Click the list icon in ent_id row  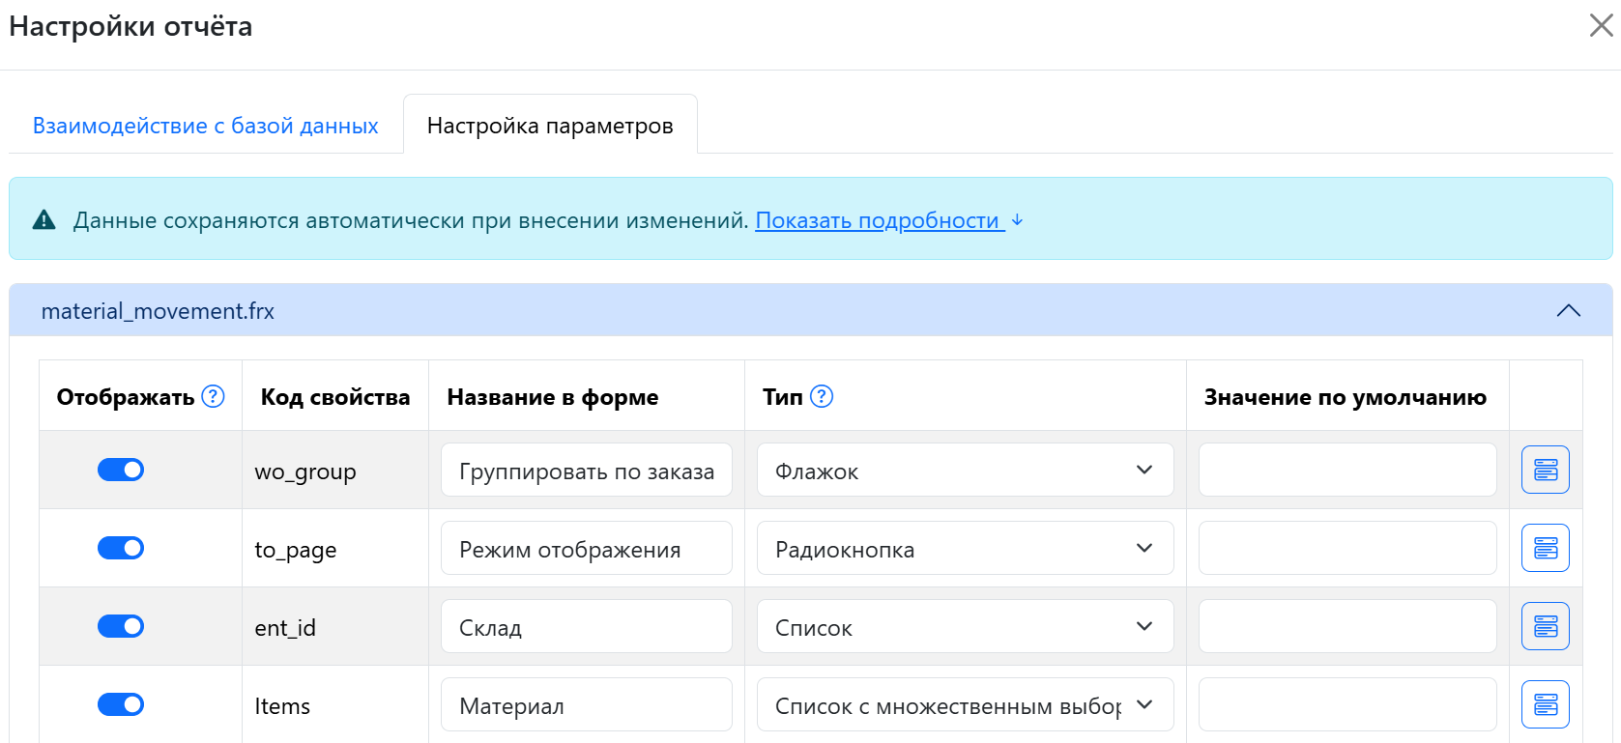point(1545,626)
